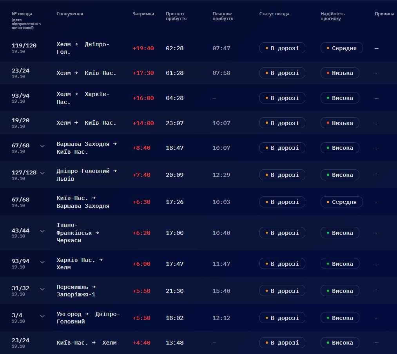Select the delay value +8:40
The height and width of the screenshot is (354, 397).
tap(141, 148)
